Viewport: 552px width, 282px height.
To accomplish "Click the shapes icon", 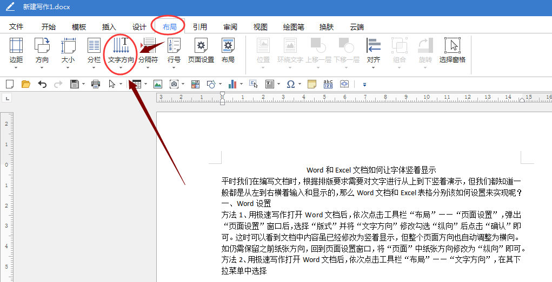I will click(x=211, y=84).
